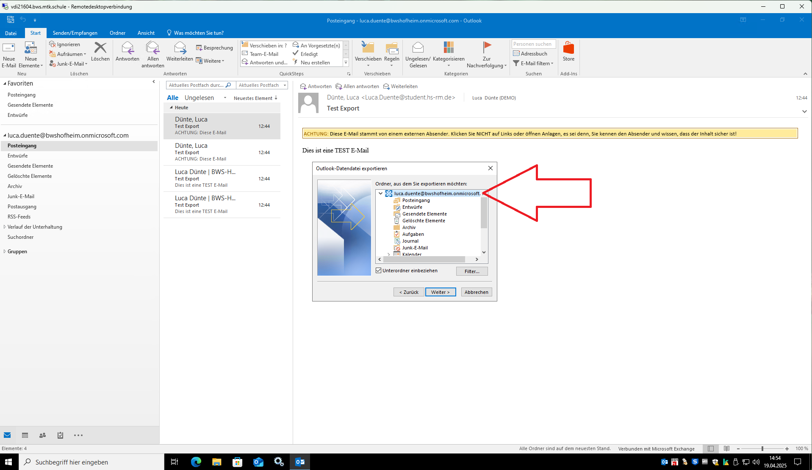Viewport: 812px width, 470px height.
Task: Adjust the zoom slider in status bar
Action: click(x=762, y=449)
